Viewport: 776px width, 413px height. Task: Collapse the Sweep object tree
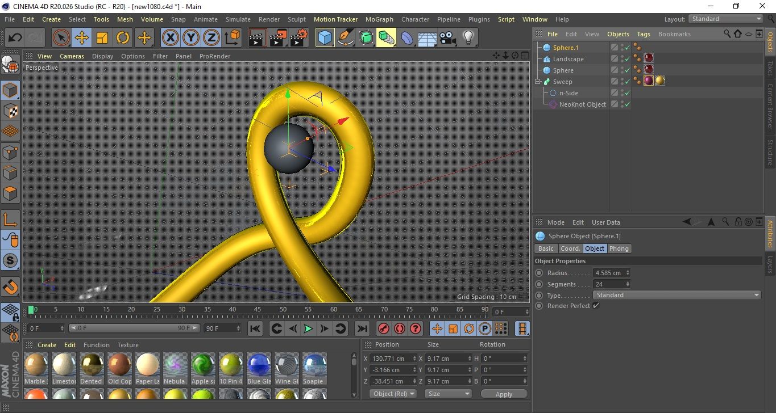click(538, 82)
